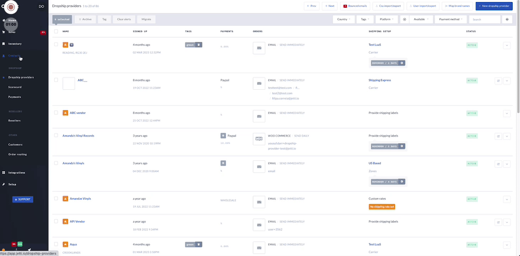Viewport: 520px width, 256px height.
Task: Open Scorecard in sidebar
Action: click(15, 87)
